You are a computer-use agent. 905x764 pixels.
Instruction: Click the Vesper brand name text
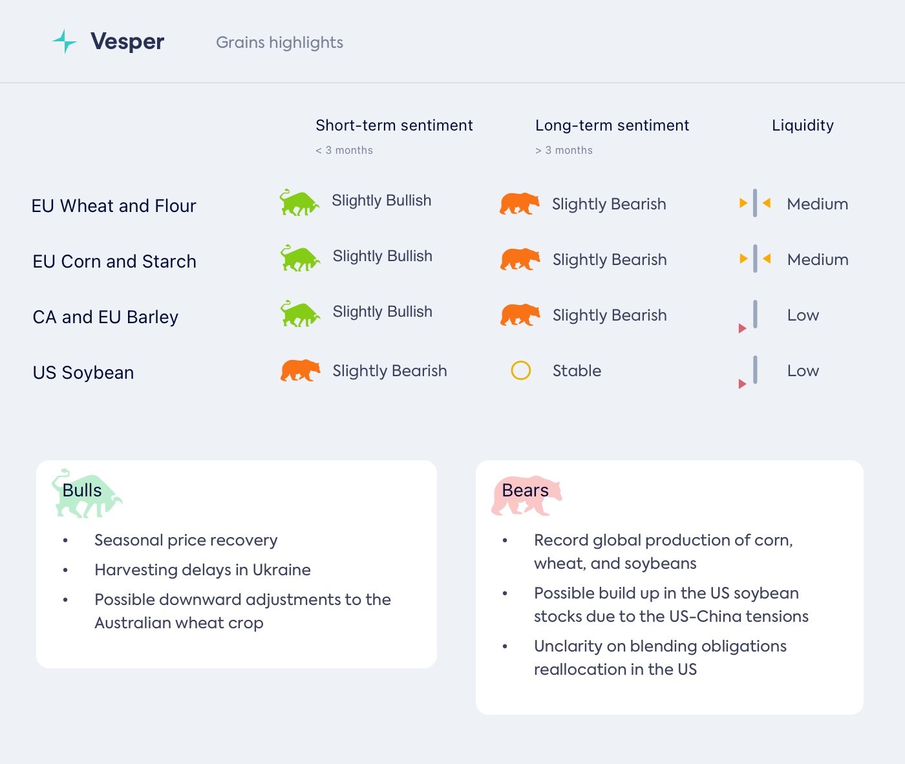click(127, 41)
